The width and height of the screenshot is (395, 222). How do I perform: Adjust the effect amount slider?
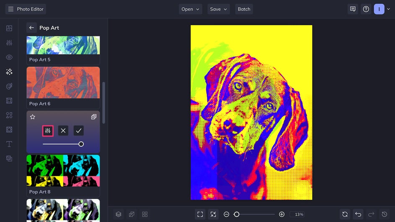point(63,144)
